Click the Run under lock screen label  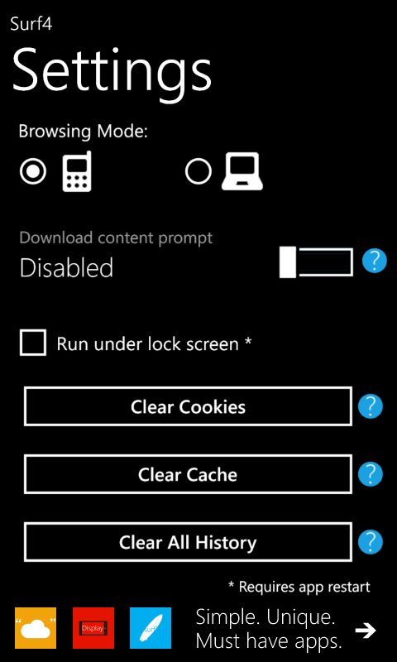154,344
